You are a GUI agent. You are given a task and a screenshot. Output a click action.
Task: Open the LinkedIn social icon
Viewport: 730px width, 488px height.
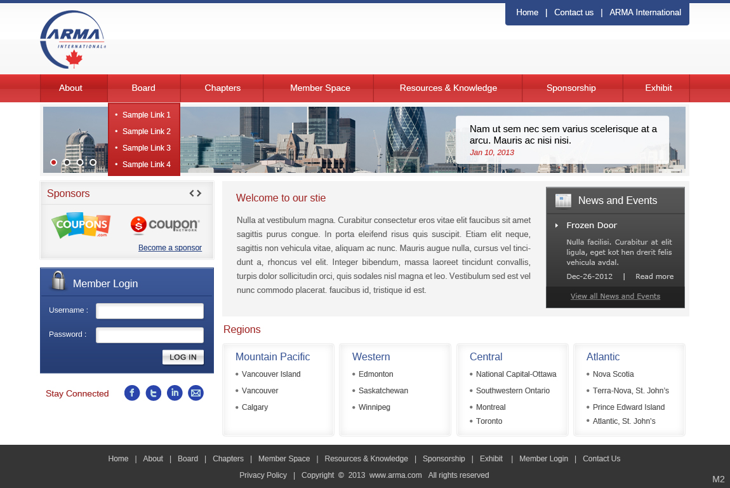click(x=175, y=393)
